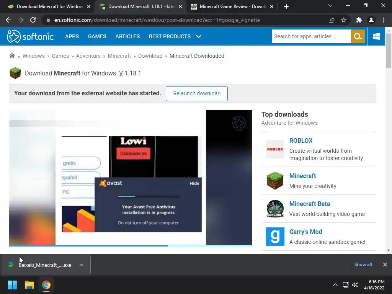The image size is (392, 294).
Task: Expand the Best Products dropdown arrow
Action: tap(199, 36)
